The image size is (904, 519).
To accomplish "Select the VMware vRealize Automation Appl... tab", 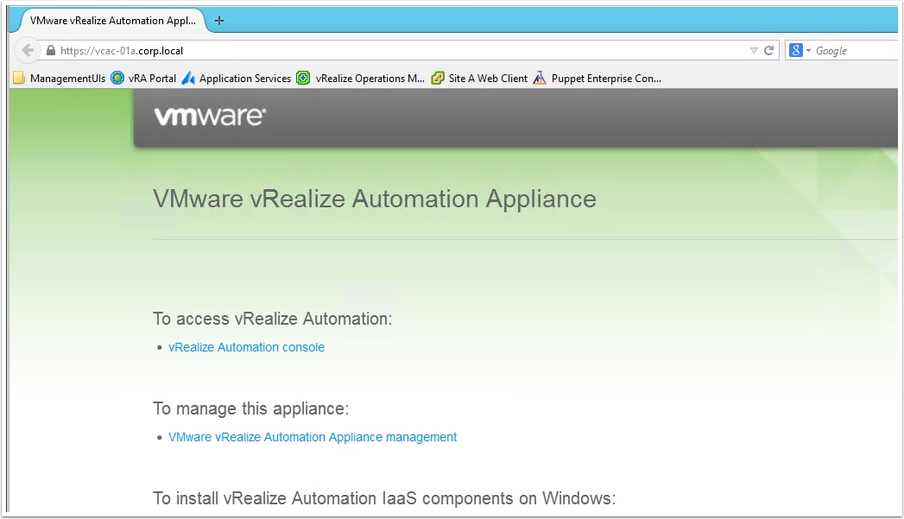I will point(113,21).
